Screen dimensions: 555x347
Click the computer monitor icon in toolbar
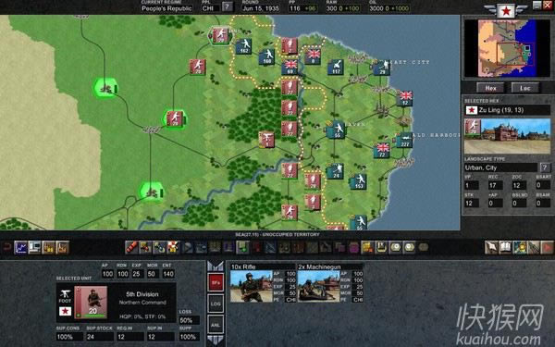tap(34, 247)
